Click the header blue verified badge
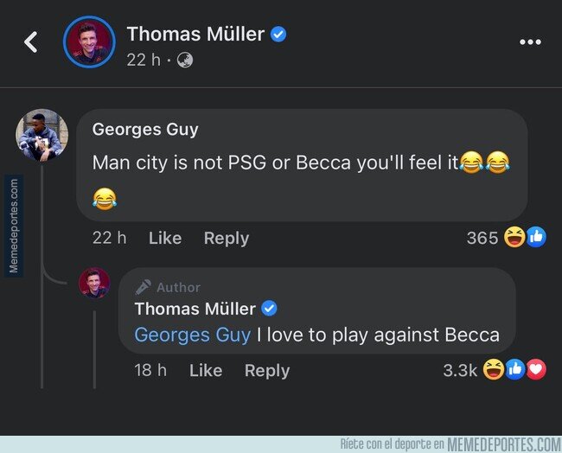 (278, 35)
